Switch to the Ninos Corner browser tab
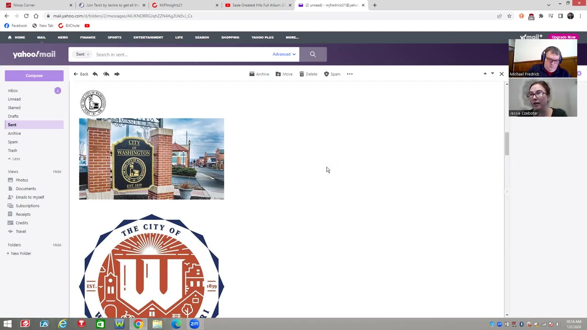 point(39,5)
